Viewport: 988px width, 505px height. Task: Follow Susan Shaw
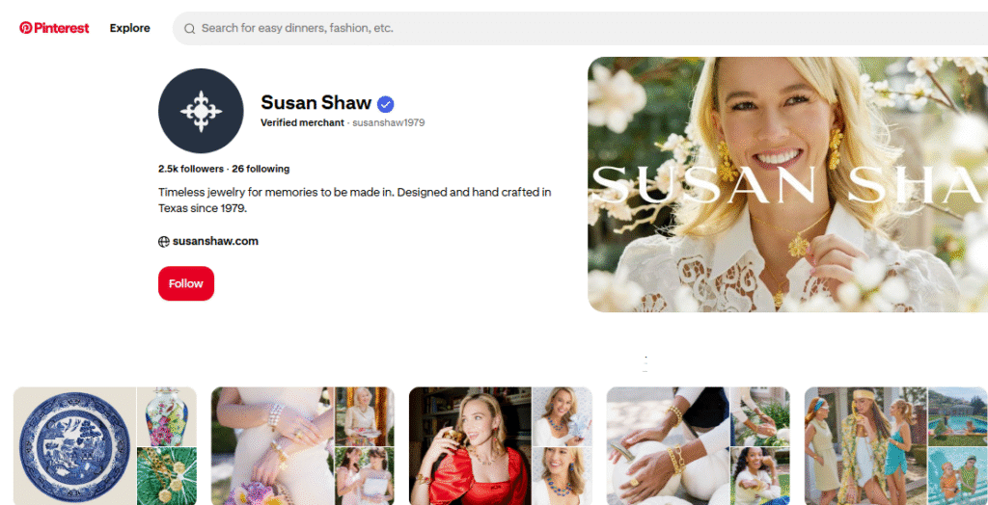[x=186, y=283]
